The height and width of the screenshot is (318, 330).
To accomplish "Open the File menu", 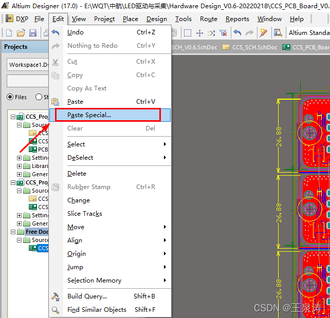I will click(x=39, y=19).
